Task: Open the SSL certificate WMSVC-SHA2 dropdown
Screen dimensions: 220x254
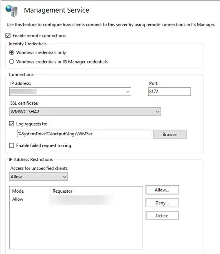Action: [x=85, y=112]
